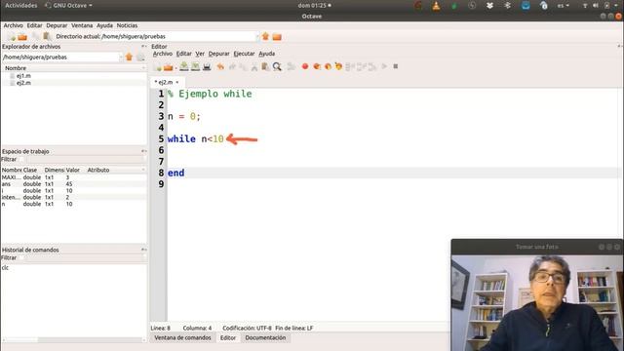The width and height of the screenshot is (624, 351).
Task: Toggle the Filtrar checkbox in Historial de comandos
Action: coord(21,257)
